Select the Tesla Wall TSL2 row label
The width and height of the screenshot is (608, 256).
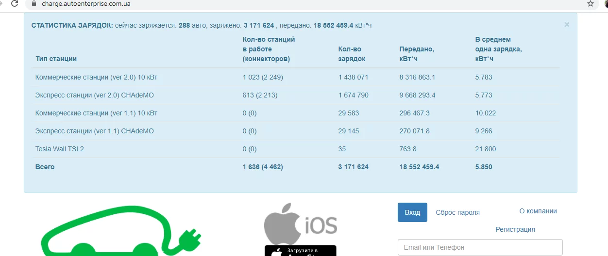[x=59, y=149]
